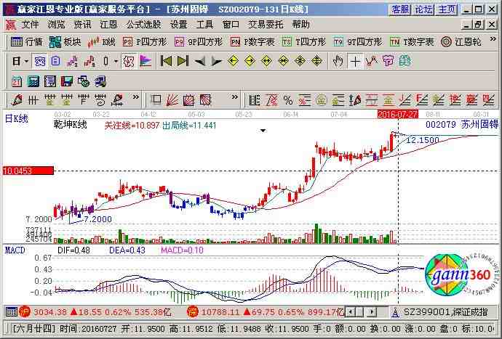Expand the top toolbar overflow chevron
This screenshot has height=339, width=502.
[x=493, y=40]
